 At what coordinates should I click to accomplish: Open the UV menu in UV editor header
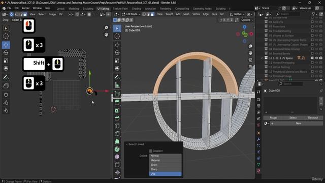(60, 14)
